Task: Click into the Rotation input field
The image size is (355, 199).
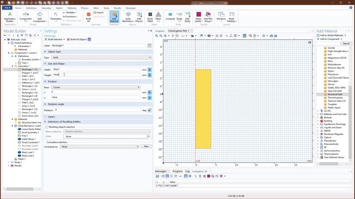Action: 98,110
